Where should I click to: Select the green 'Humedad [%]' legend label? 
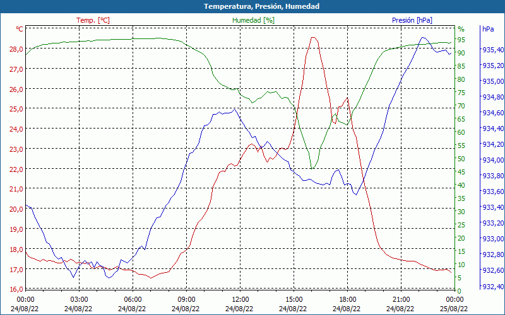(x=254, y=20)
